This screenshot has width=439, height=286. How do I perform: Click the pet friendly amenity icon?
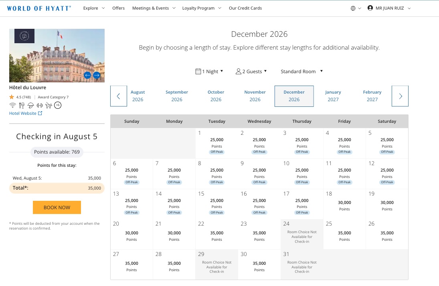[49, 105]
